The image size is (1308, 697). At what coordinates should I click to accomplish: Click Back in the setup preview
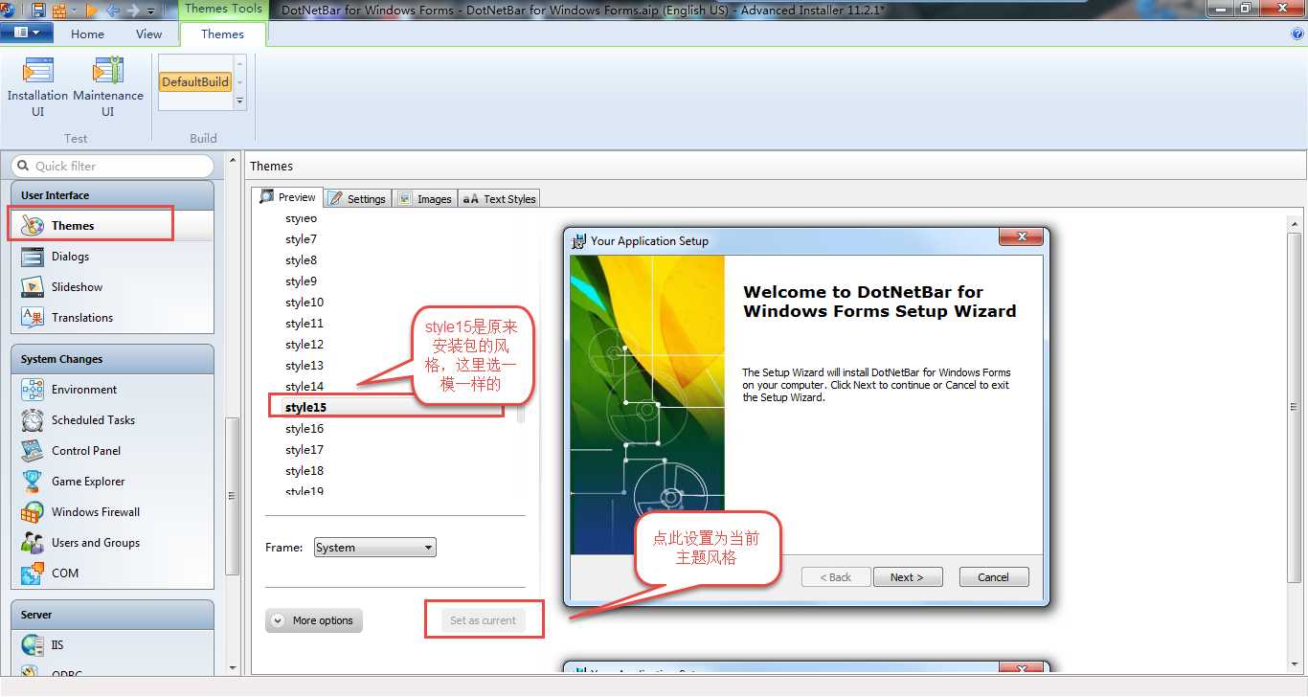point(836,577)
